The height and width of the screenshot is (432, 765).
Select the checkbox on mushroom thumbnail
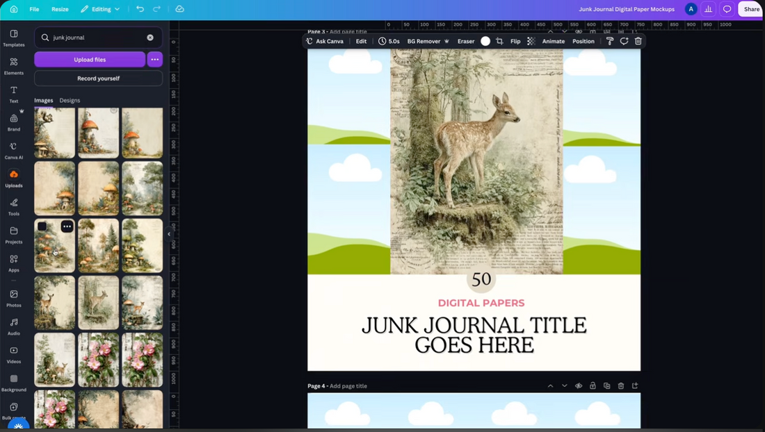point(42,226)
